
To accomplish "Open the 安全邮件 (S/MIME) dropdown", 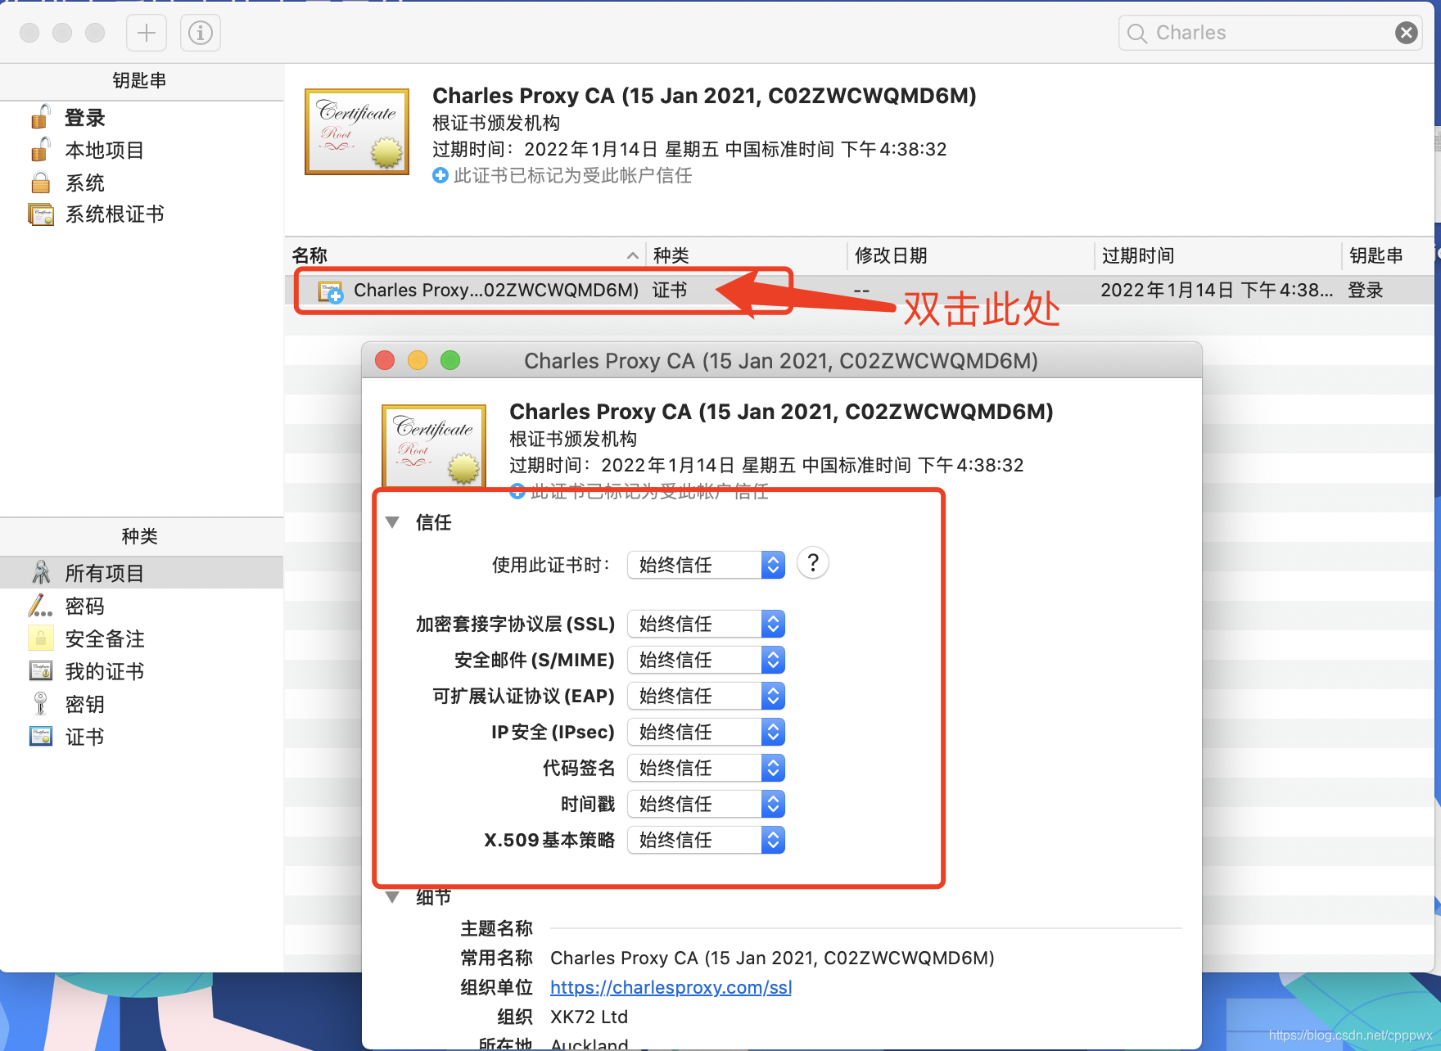I will pyautogui.click(x=706, y=660).
